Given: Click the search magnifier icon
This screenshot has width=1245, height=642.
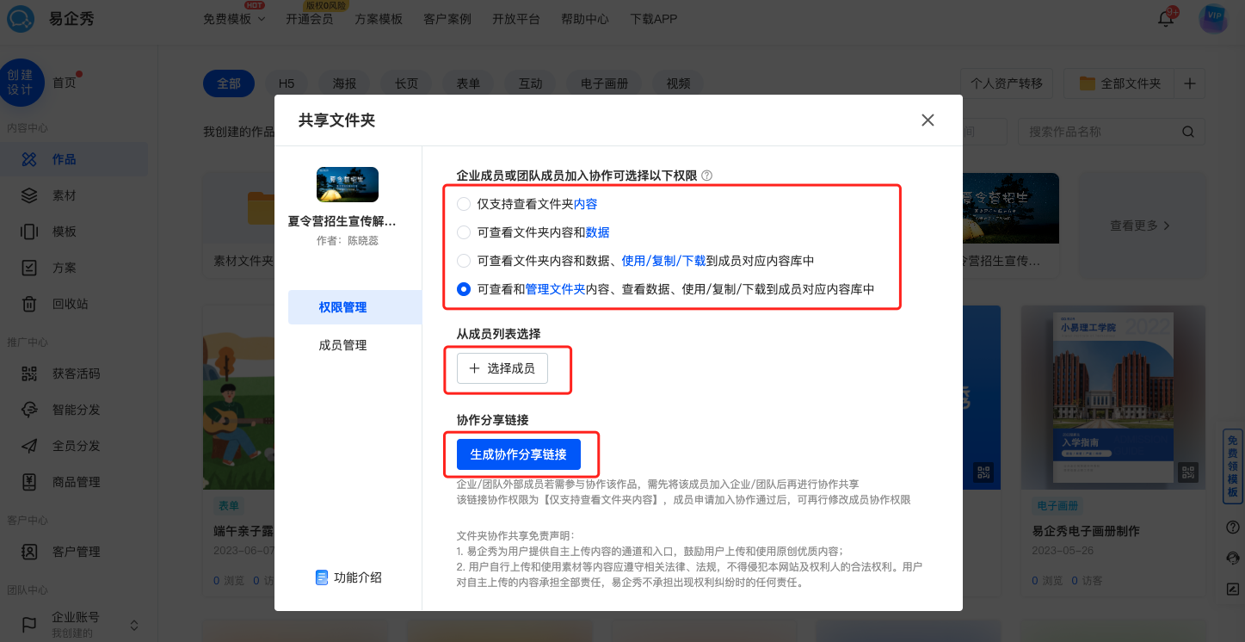Looking at the screenshot, I should point(1188,132).
